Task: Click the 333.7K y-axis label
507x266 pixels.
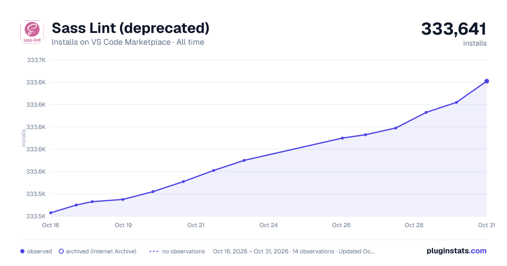Action: [x=36, y=60]
